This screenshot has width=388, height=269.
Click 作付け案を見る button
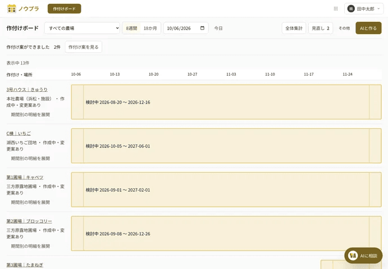point(84,47)
